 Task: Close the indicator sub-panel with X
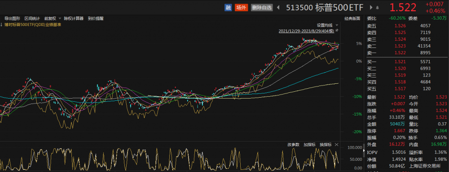click(336, 145)
